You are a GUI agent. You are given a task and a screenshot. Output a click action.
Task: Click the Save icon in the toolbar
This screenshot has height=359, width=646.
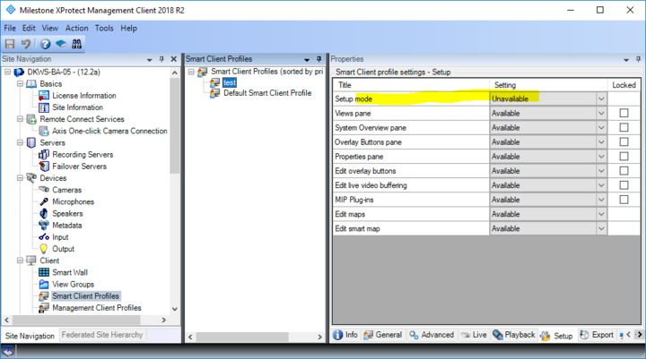coord(10,44)
